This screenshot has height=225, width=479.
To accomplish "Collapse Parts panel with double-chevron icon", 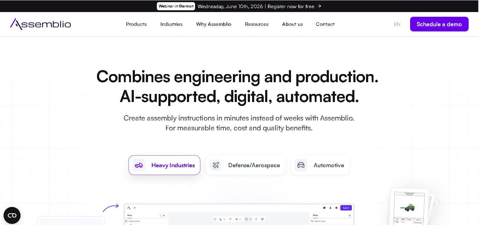I will click(164, 215).
